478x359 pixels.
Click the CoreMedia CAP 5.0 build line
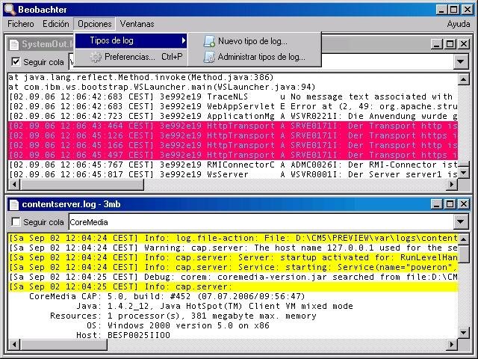(167, 296)
